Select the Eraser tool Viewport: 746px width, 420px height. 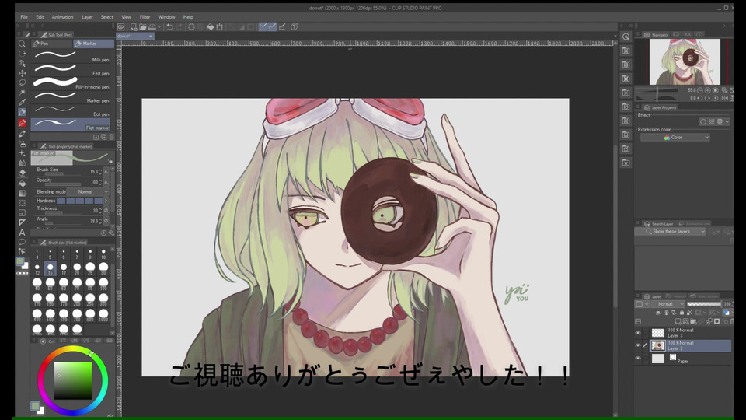(22, 173)
